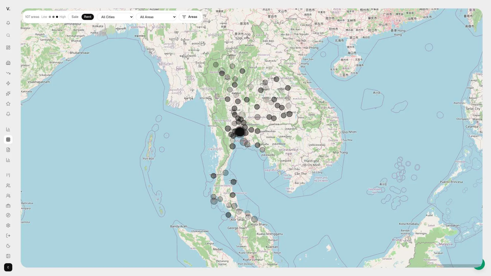Click the middle gray legend dot
This screenshot has height=276, width=491.
pos(53,17)
